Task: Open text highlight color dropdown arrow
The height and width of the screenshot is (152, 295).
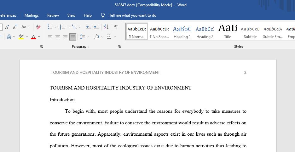Action: click(x=27, y=37)
